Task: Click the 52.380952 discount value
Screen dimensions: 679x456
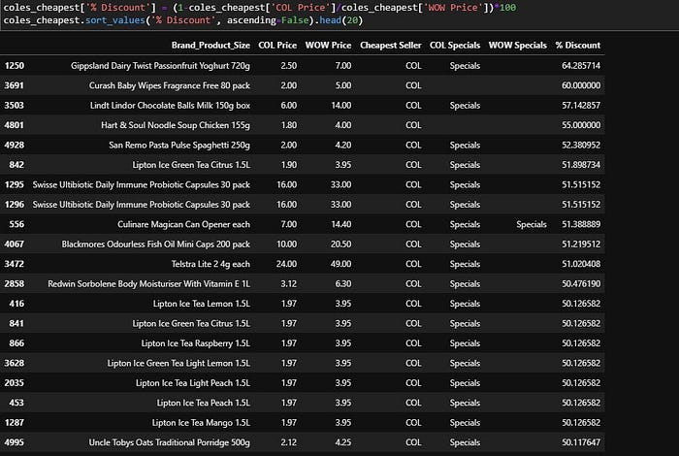Action: (x=581, y=146)
